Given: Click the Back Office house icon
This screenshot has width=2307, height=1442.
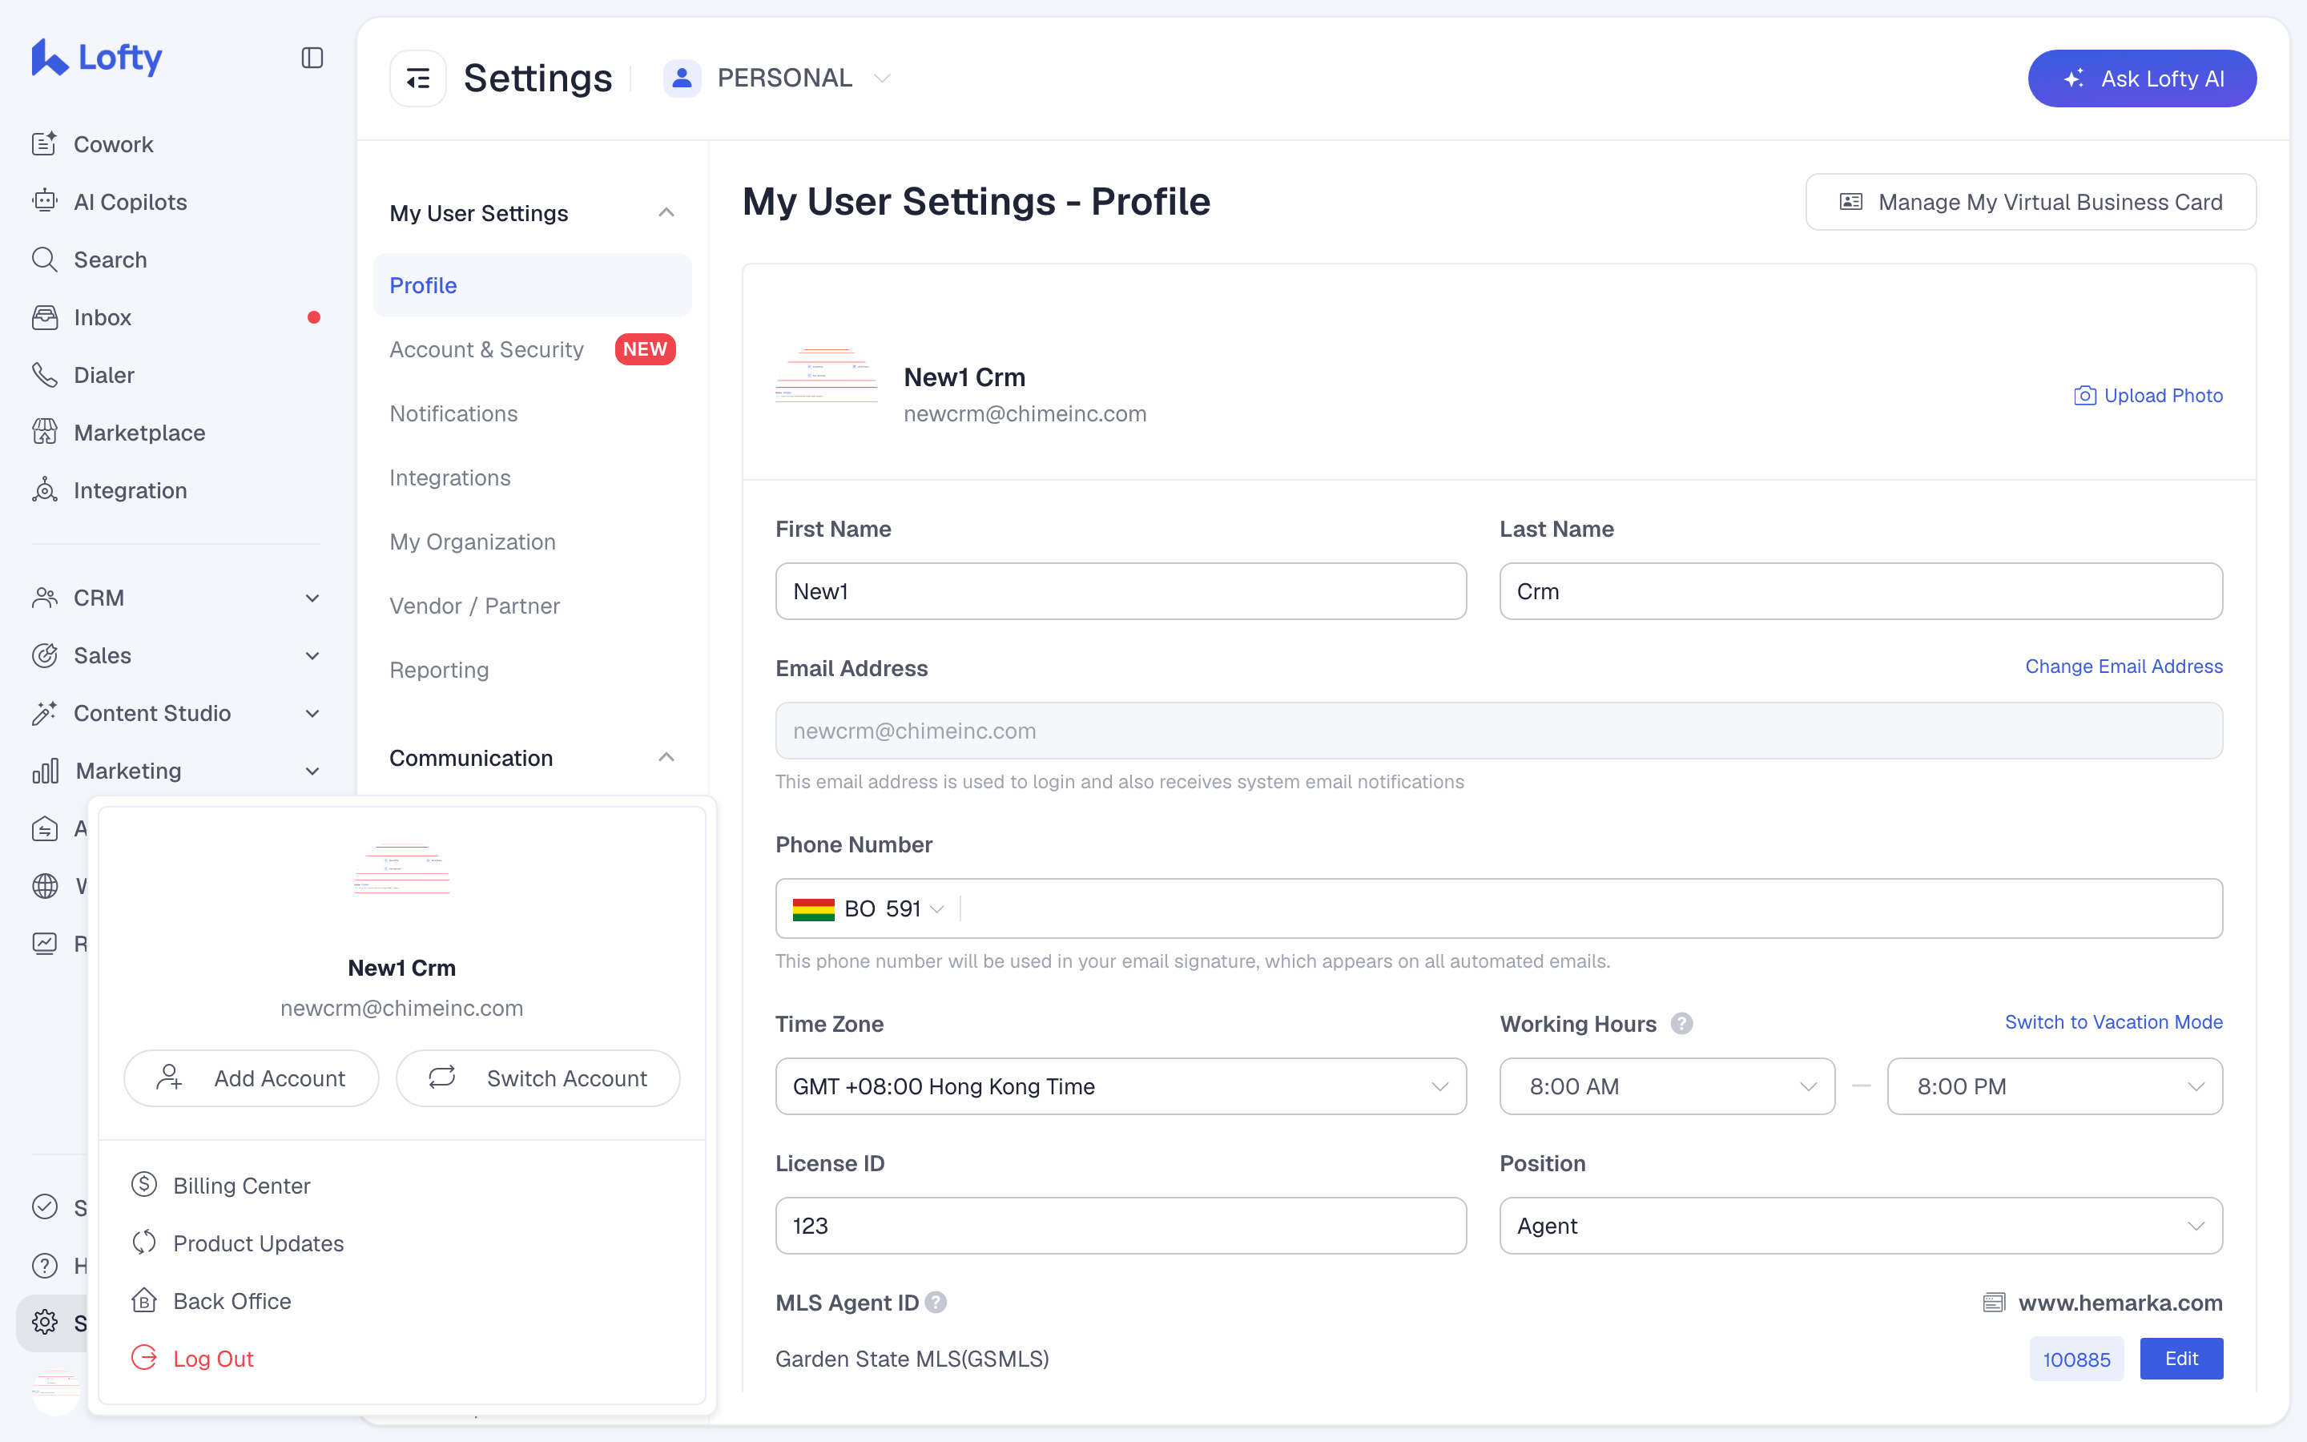Looking at the screenshot, I should [144, 1300].
